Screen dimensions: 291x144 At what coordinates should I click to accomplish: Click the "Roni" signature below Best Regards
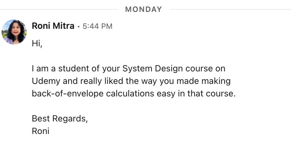(x=41, y=131)
